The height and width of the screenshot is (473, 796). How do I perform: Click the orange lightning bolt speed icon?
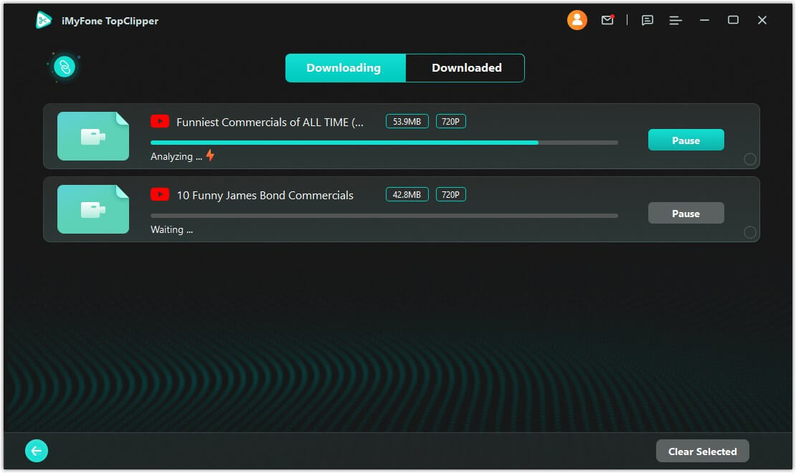click(x=210, y=156)
